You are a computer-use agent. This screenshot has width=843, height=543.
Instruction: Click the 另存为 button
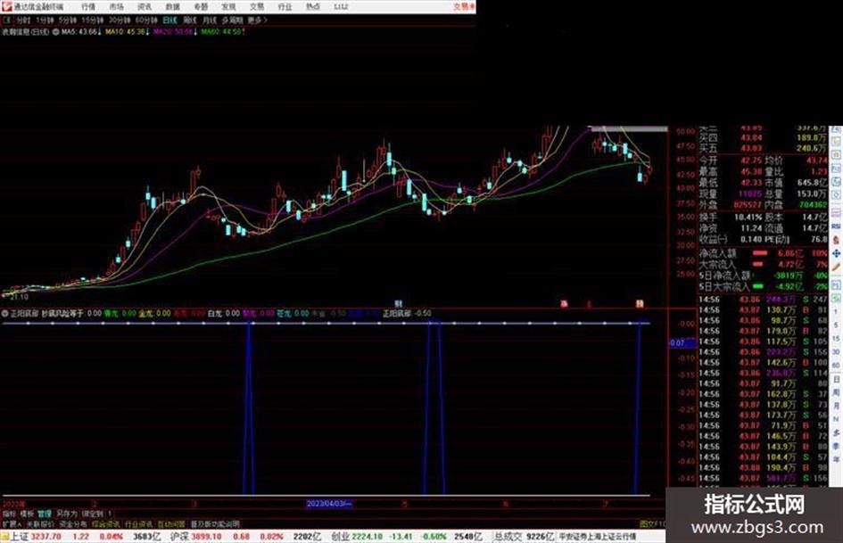tap(67, 514)
